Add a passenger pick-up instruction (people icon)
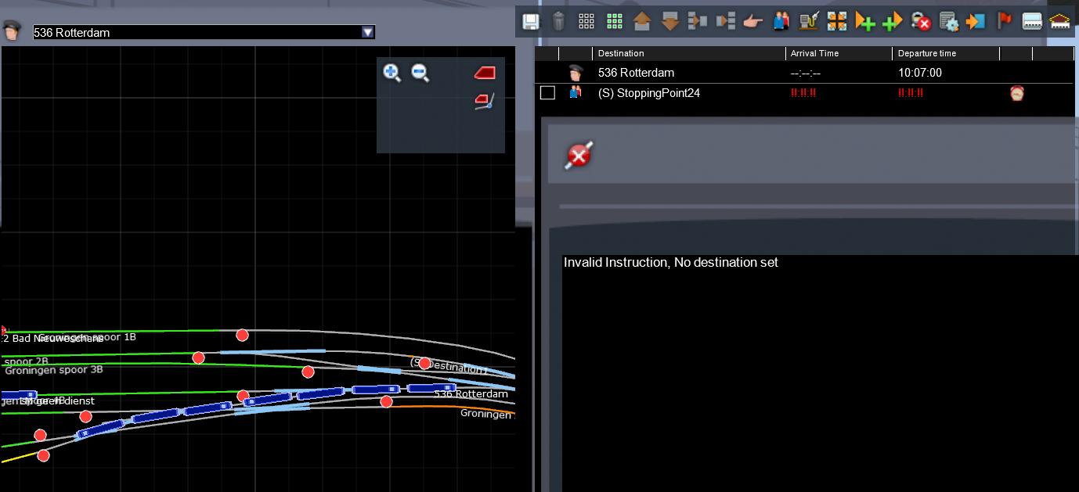The width and height of the screenshot is (1079, 492). click(x=781, y=21)
